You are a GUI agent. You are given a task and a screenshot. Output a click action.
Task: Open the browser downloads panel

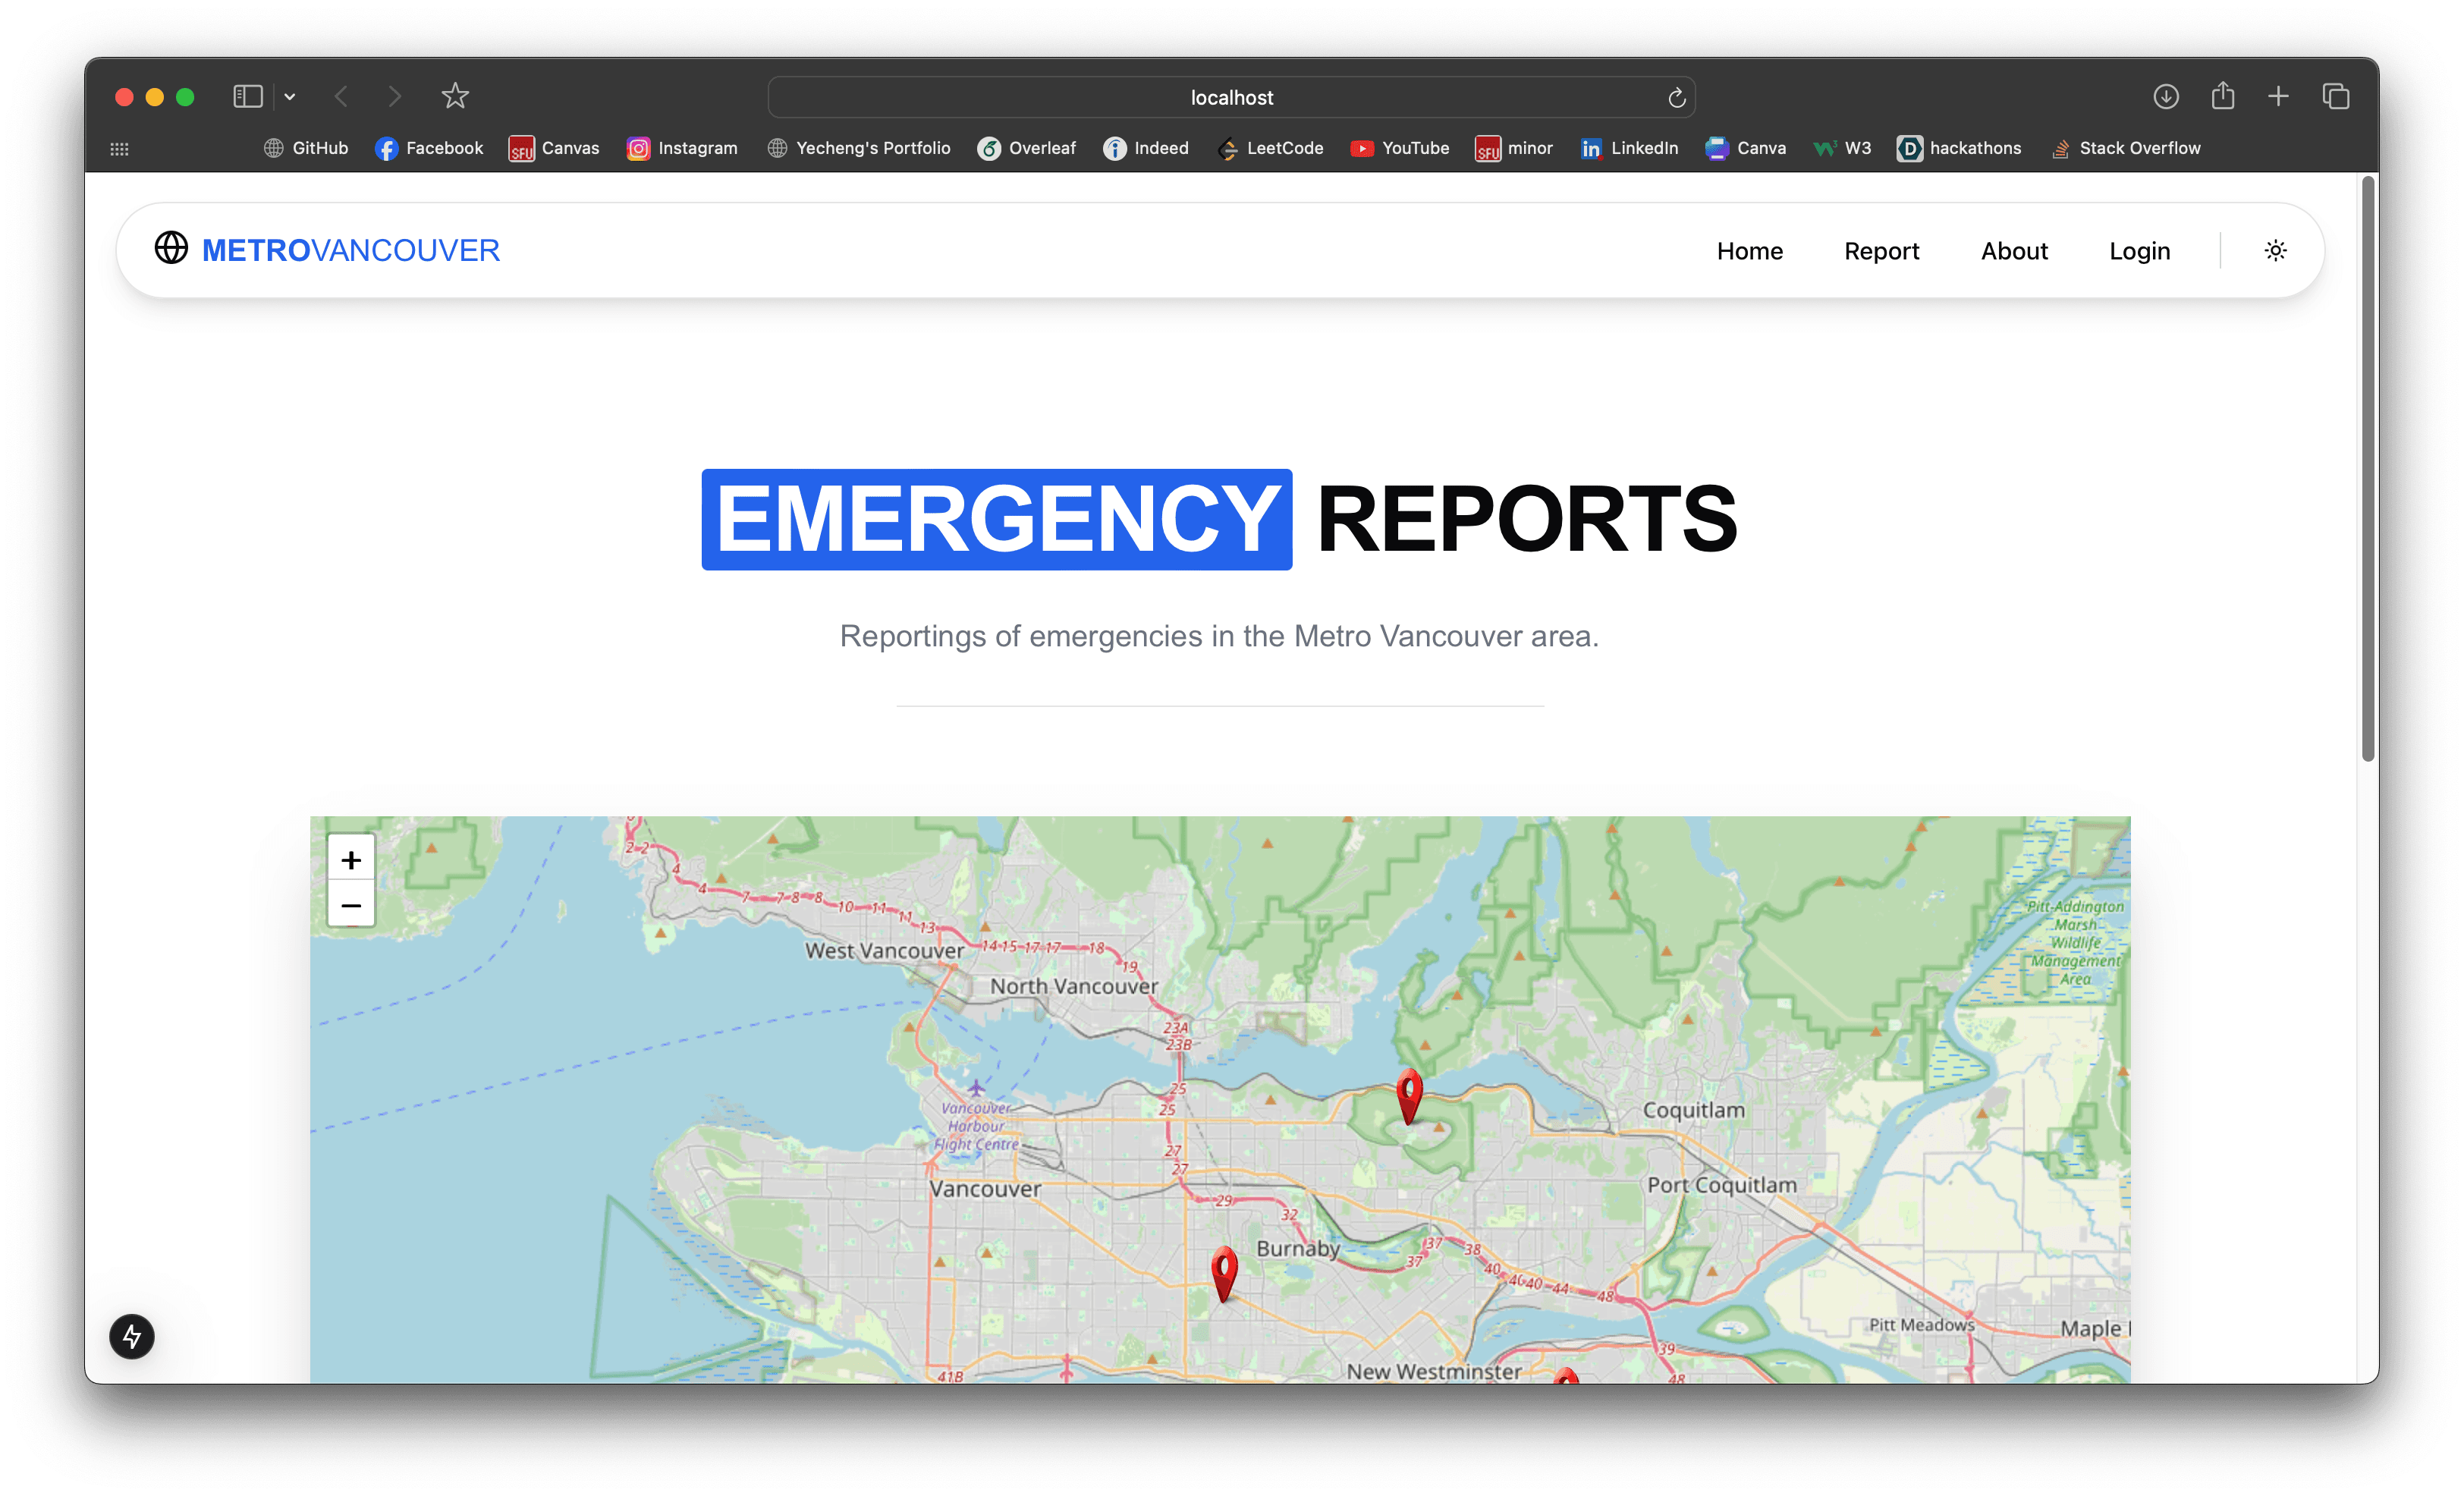tap(2167, 96)
